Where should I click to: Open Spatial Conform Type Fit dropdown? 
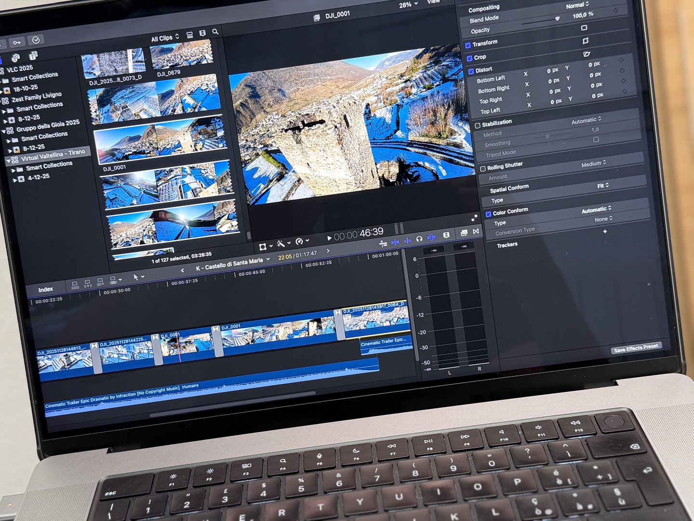tap(603, 186)
